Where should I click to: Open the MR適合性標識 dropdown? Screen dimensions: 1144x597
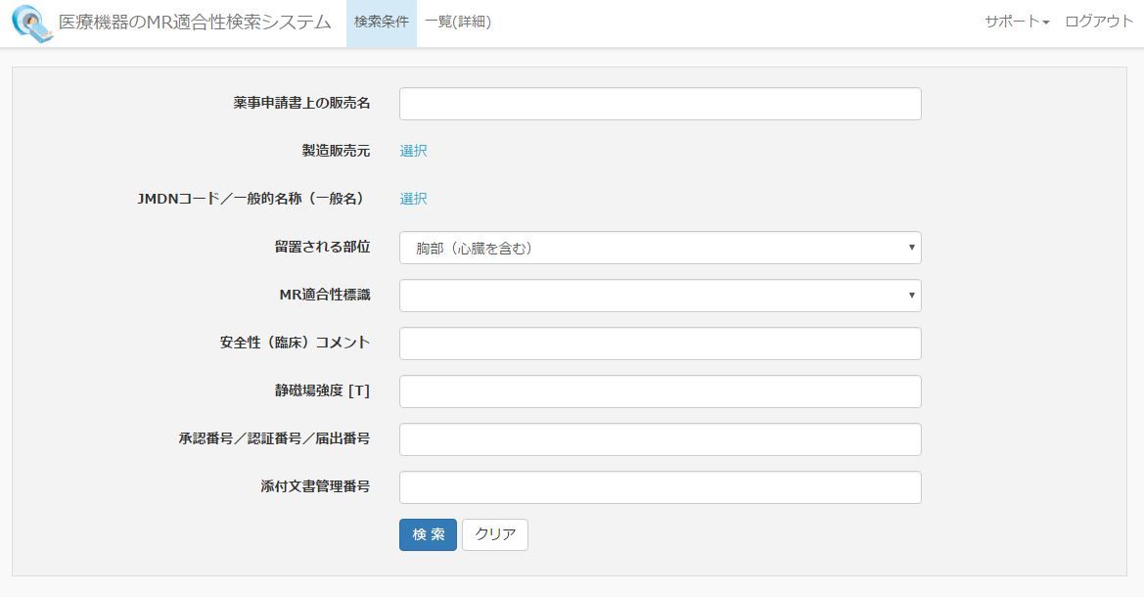point(660,296)
